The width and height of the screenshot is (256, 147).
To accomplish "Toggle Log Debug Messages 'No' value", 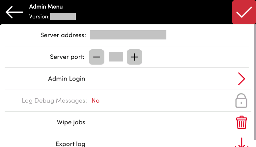I will 96,101.
